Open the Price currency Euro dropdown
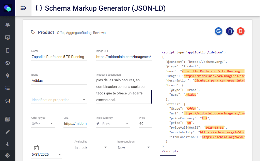Viewport: 260px width, 161px height. tap(113, 124)
